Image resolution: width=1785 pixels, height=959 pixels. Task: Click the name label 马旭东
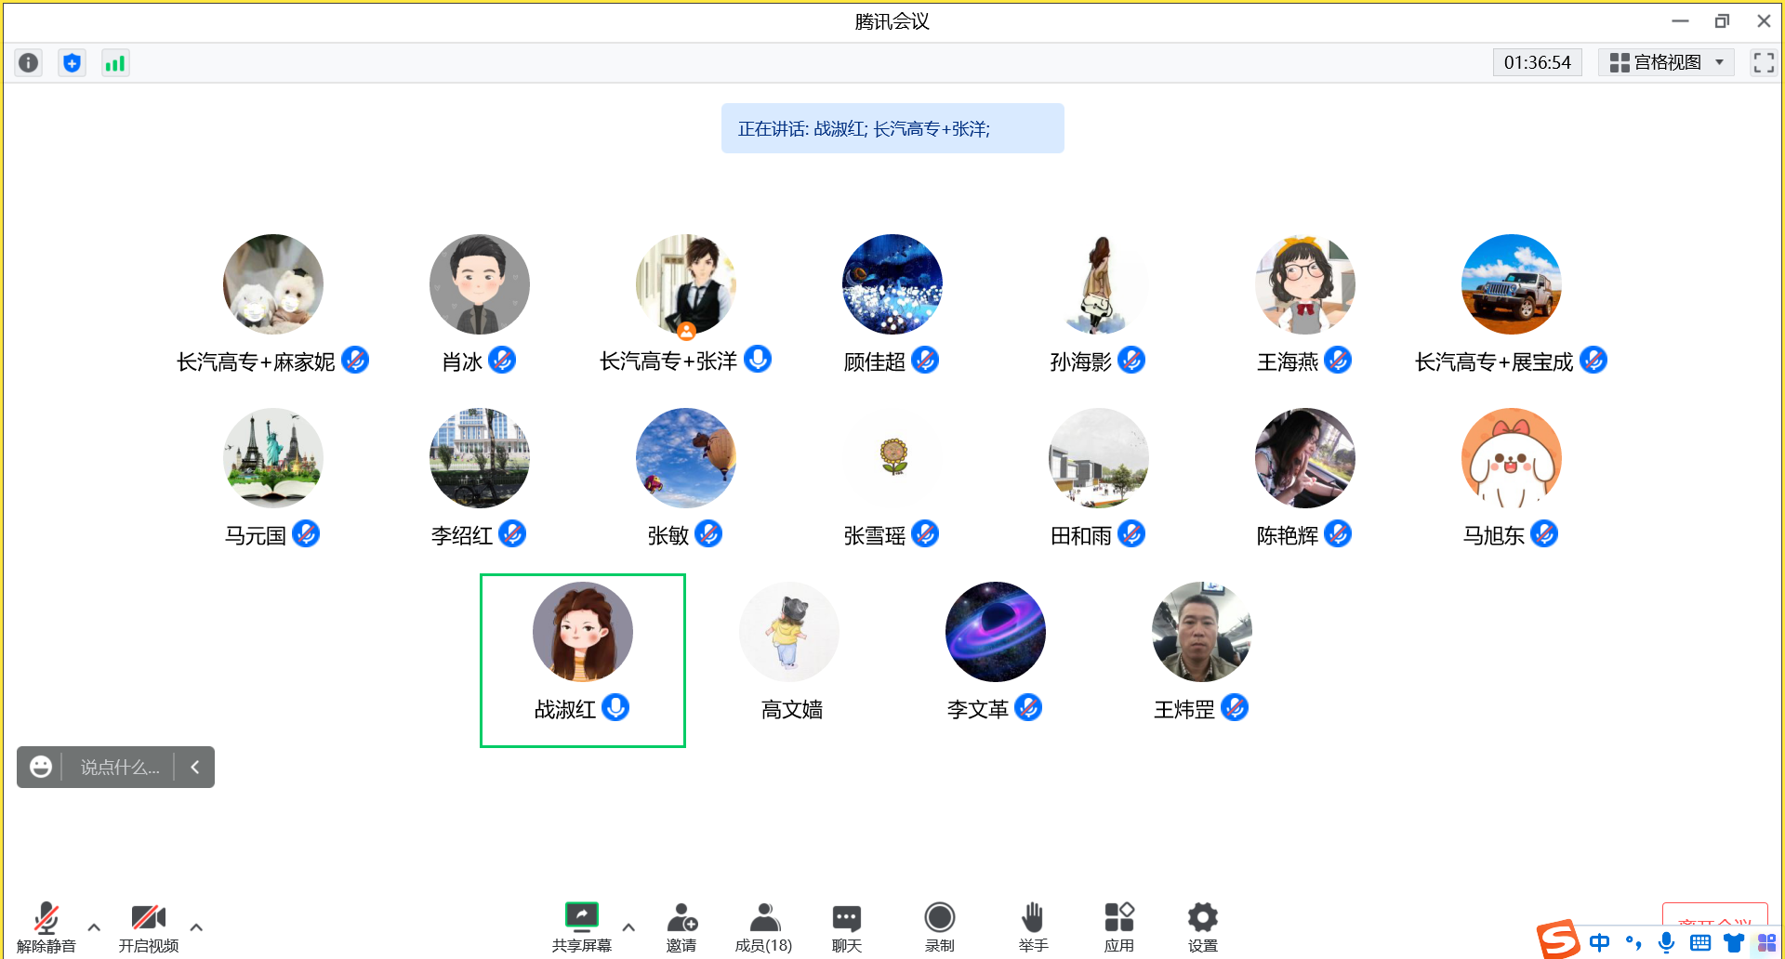click(x=1494, y=536)
